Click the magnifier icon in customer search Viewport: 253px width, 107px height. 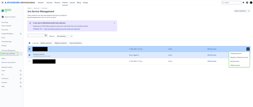(46, 36)
